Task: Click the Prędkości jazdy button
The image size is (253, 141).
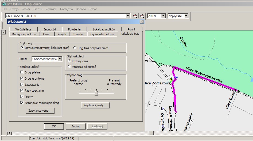Action: [95, 105]
